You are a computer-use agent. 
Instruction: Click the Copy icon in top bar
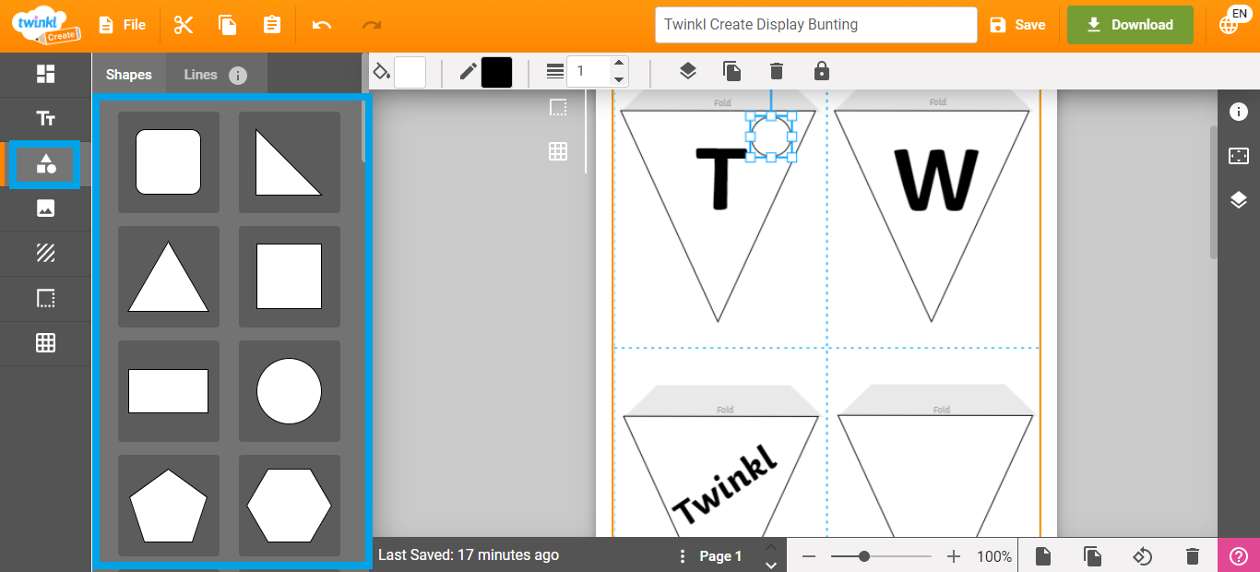pyautogui.click(x=228, y=25)
